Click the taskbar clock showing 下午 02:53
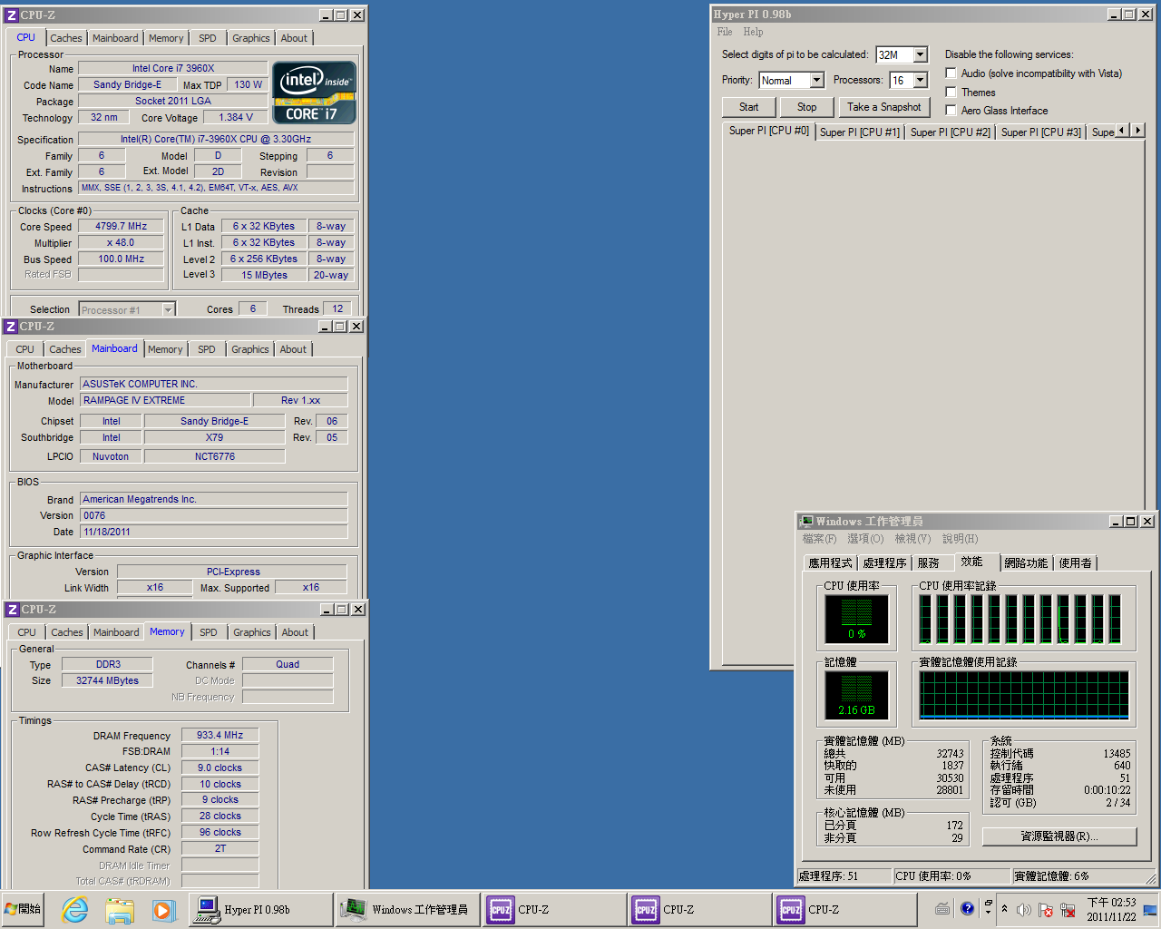This screenshot has height=929, width=1161. (x=1111, y=909)
